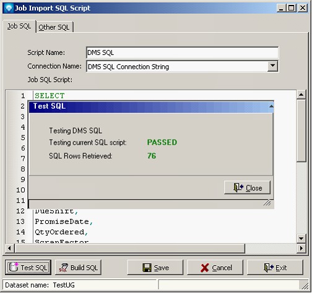Click the horizontal scroll right arrow
Image resolution: width=312 pixels, height=293 pixels.
301,248
